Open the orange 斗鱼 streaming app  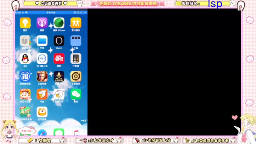pos(42,94)
